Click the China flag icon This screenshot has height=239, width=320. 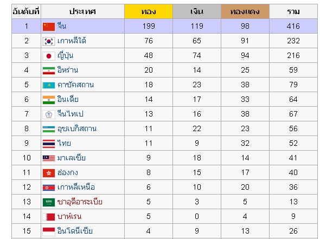49,27
